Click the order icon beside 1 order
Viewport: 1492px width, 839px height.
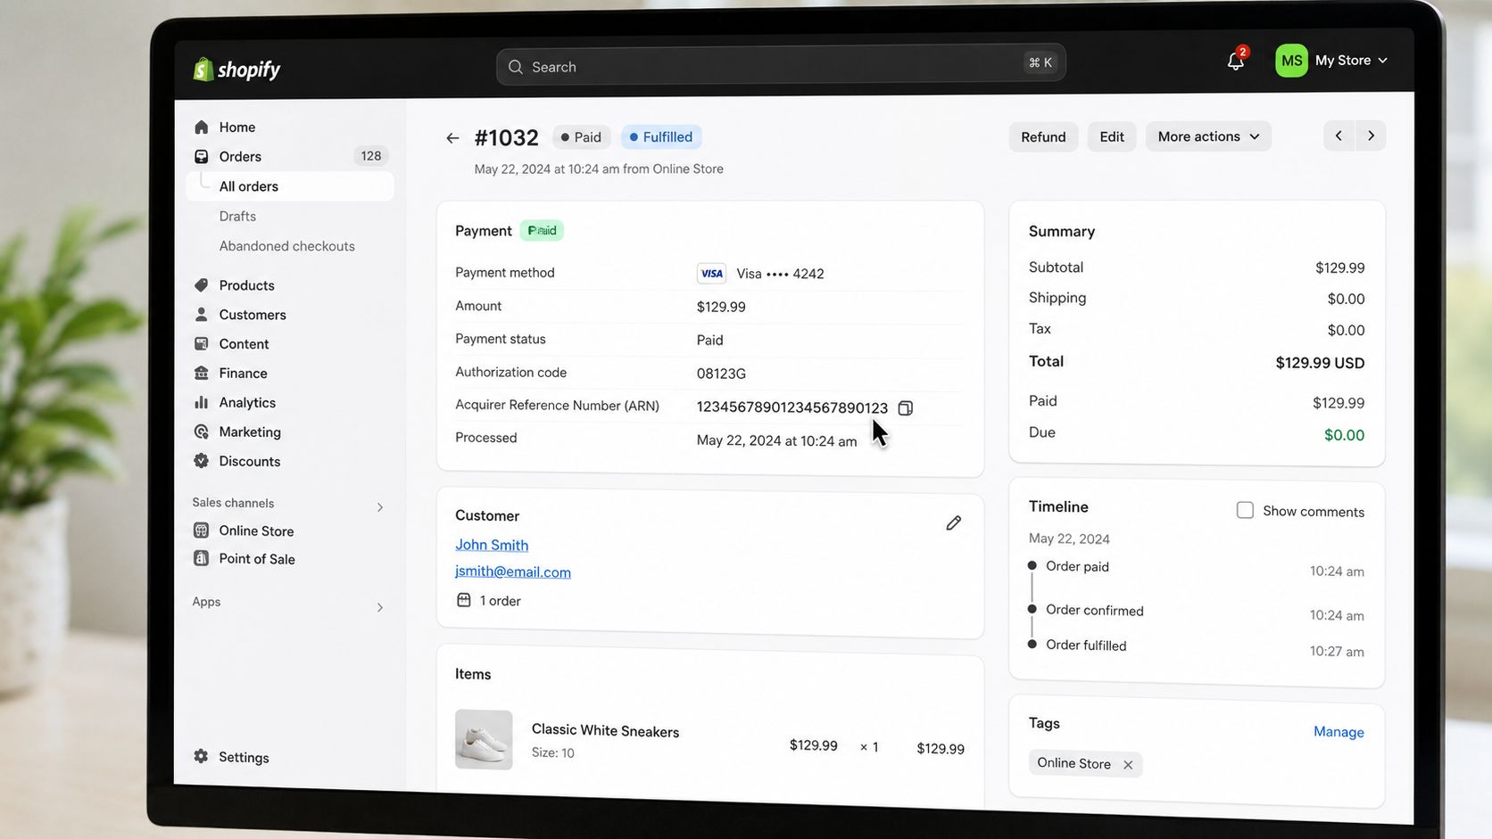(x=464, y=600)
